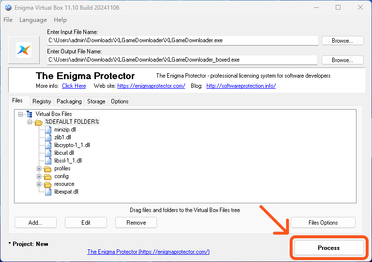Viewport: 372px width, 262px height.
Task: Open the More info Click Here link
Action: pos(74,86)
